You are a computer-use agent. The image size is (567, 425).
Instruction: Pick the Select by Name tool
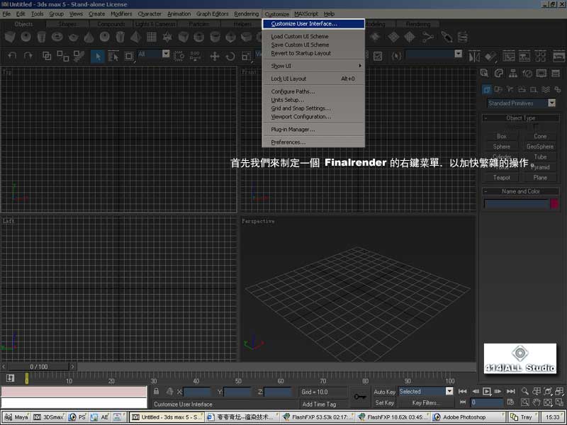tap(113, 56)
